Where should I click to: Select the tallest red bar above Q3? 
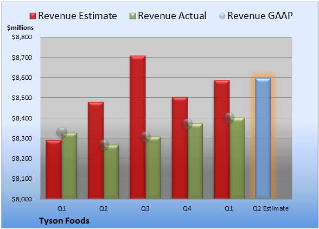[138, 127]
